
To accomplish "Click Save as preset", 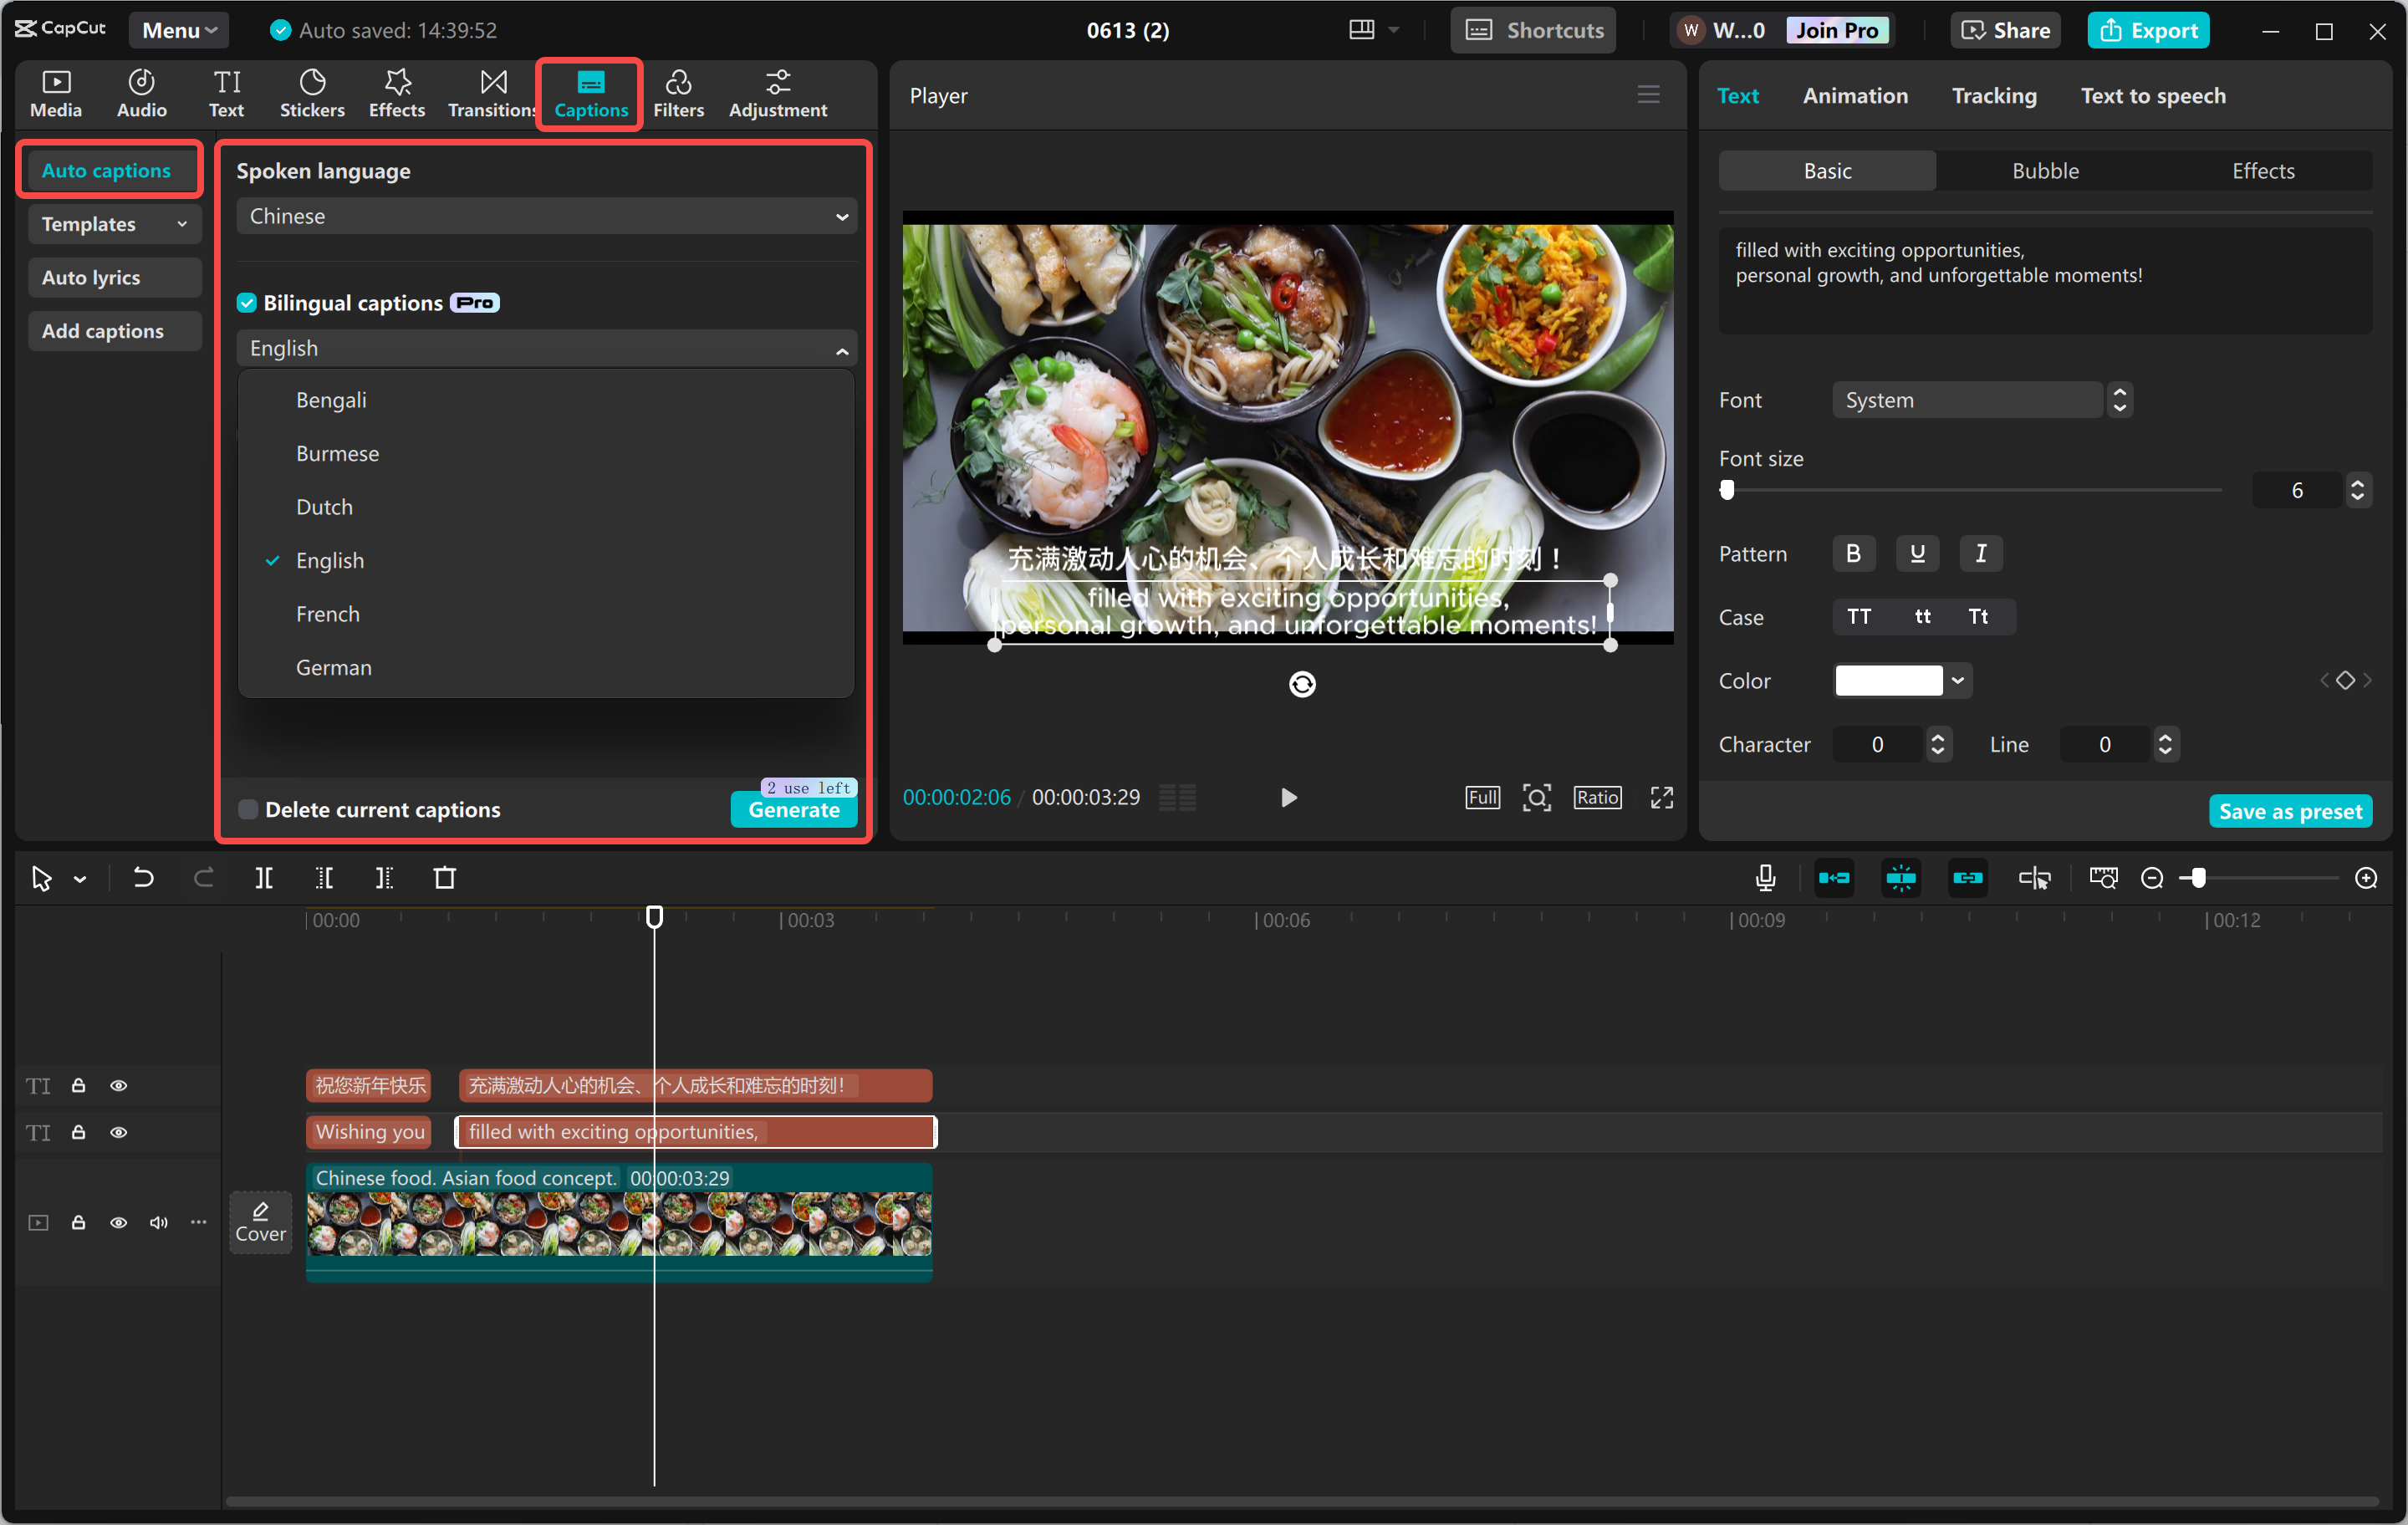I will [2290, 810].
